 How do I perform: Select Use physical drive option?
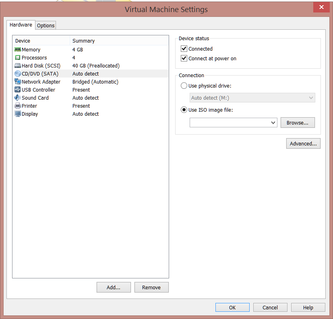click(x=184, y=86)
